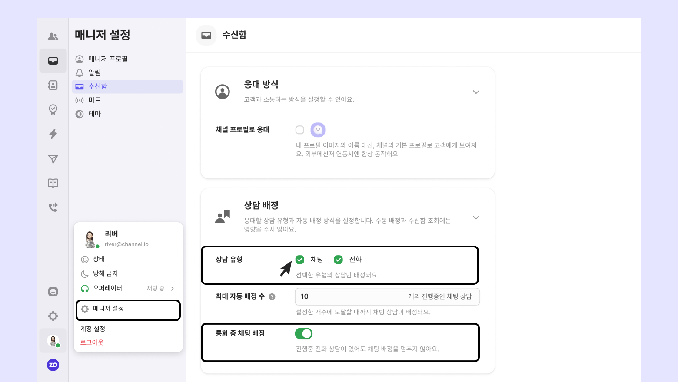This screenshot has width=678, height=382.
Task: Open 계정 설정 from profile popup
Action: pyautogui.click(x=93, y=329)
